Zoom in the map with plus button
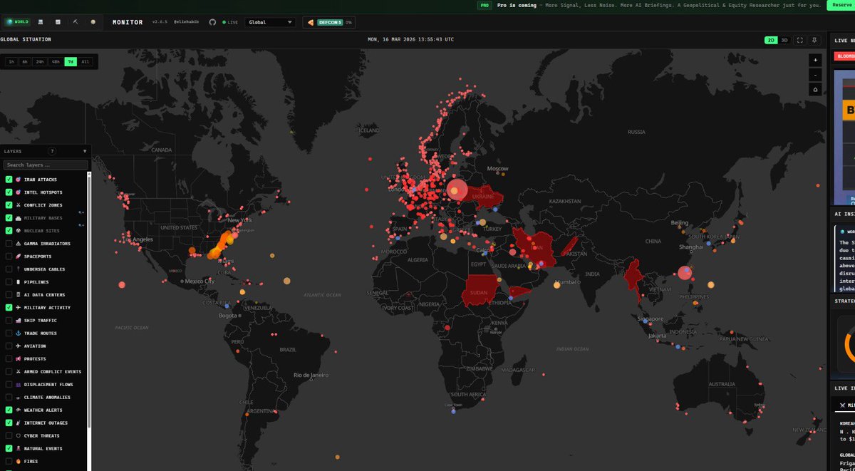Image resolution: width=855 pixels, height=471 pixels. 815,61
